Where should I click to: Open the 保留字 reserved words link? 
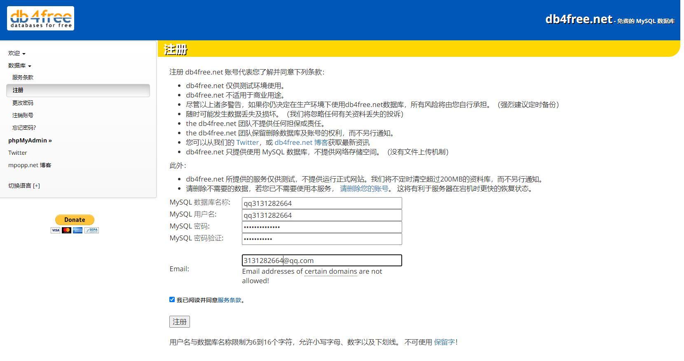pos(444,342)
